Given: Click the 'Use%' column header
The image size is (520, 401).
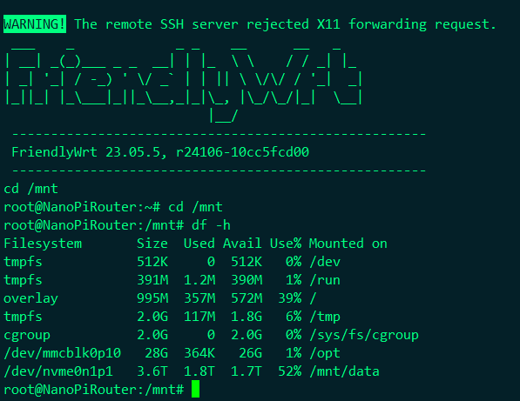Looking at the screenshot, I should (x=286, y=244).
